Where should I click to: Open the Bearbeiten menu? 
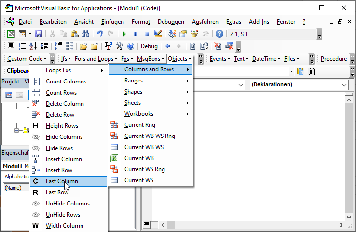pos(53,22)
